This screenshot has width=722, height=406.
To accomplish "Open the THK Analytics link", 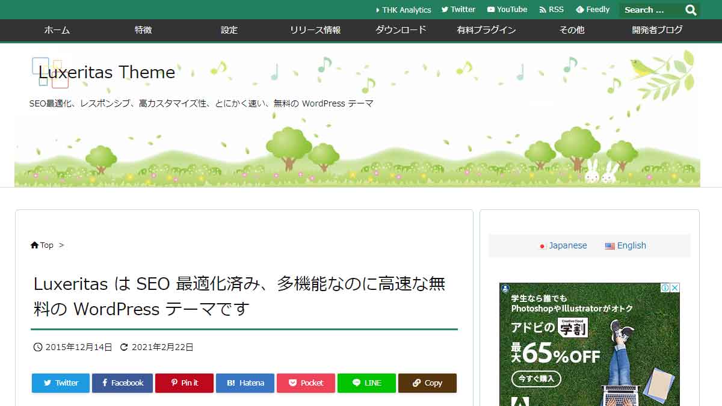I will pyautogui.click(x=403, y=10).
